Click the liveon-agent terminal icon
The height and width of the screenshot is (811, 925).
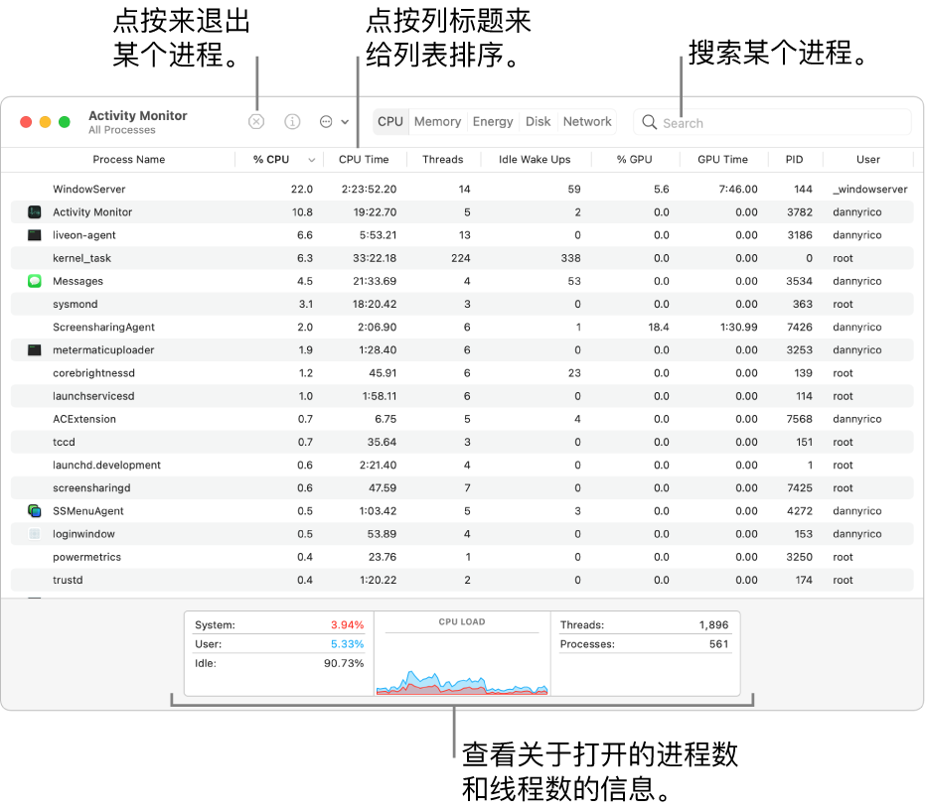(34, 234)
